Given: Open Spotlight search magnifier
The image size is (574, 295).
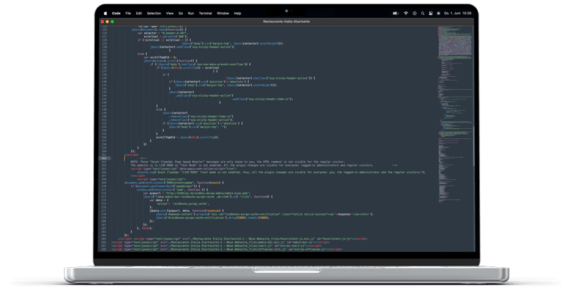Looking at the screenshot, I should 423,13.
